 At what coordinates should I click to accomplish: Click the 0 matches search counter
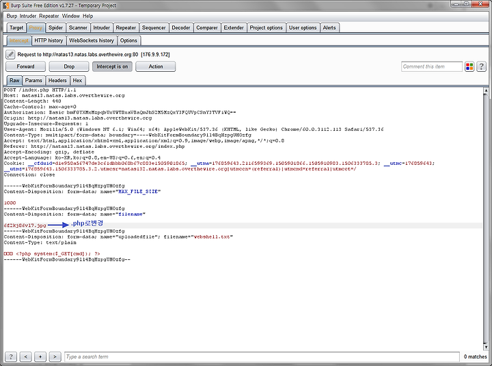click(475, 356)
